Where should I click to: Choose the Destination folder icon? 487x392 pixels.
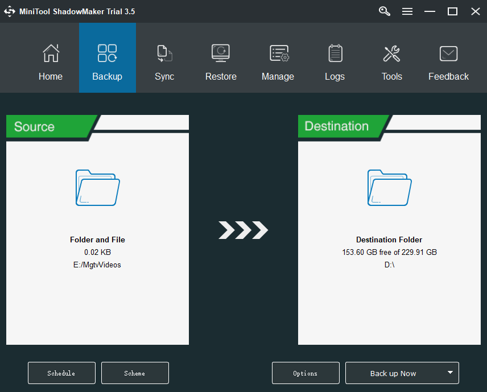point(390,188)
